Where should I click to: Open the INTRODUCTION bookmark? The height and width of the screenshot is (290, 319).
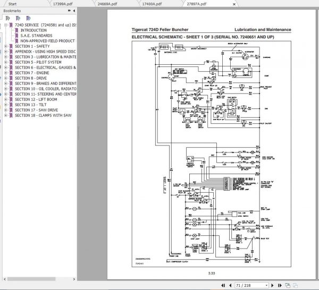(x=33, y=30)
